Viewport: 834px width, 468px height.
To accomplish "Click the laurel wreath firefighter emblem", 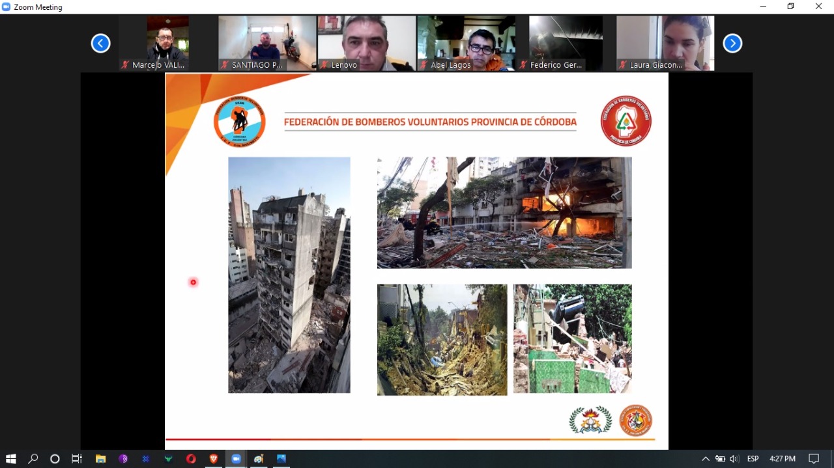I will point(590,420).
